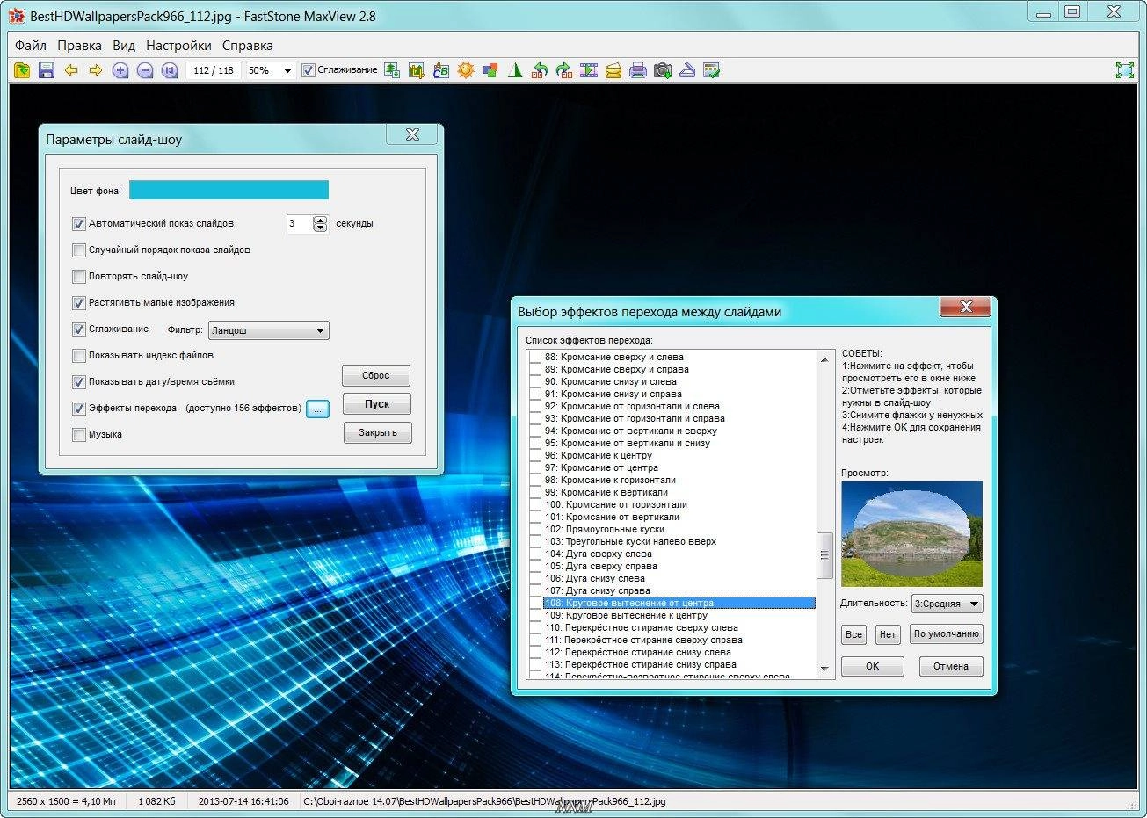Check effect 102: Прямоугольные куски
The image size is (1147, 818).
(534, 529)
